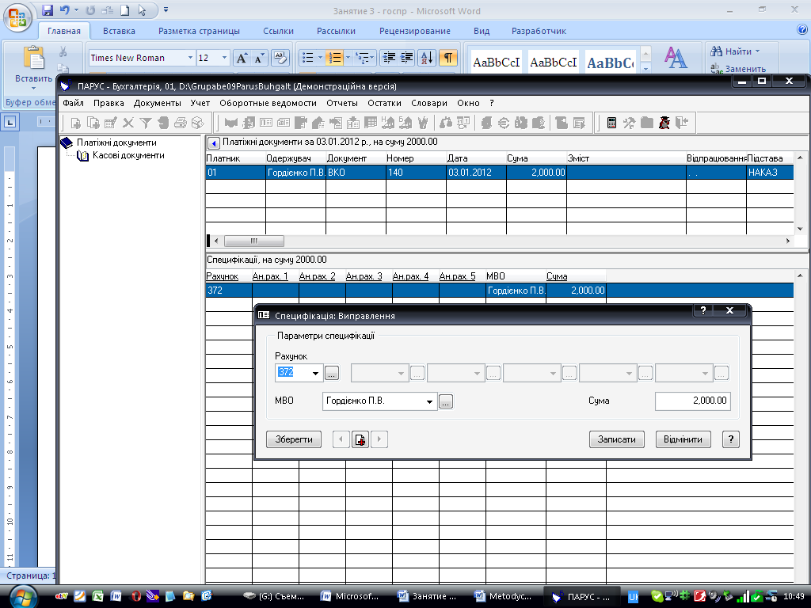The height and width of the screenshot is (608, 811).
Task: Toggle show paragraph marks ¶ in Word
Action: click(x=448, y=58)
